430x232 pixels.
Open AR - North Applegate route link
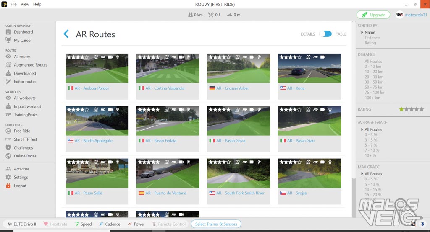(x=94, y=141)
